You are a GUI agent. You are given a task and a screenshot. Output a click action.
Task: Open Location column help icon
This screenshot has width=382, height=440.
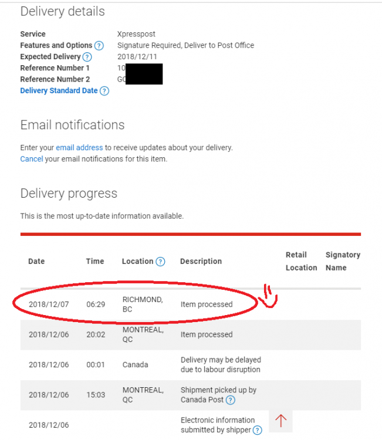point(160,262)
